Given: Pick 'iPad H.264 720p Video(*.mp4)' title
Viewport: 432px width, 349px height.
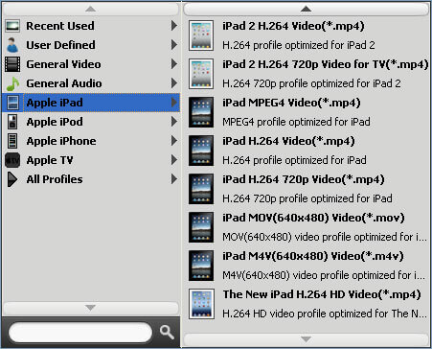Looking at the screenshot, I should coord(304,179).
